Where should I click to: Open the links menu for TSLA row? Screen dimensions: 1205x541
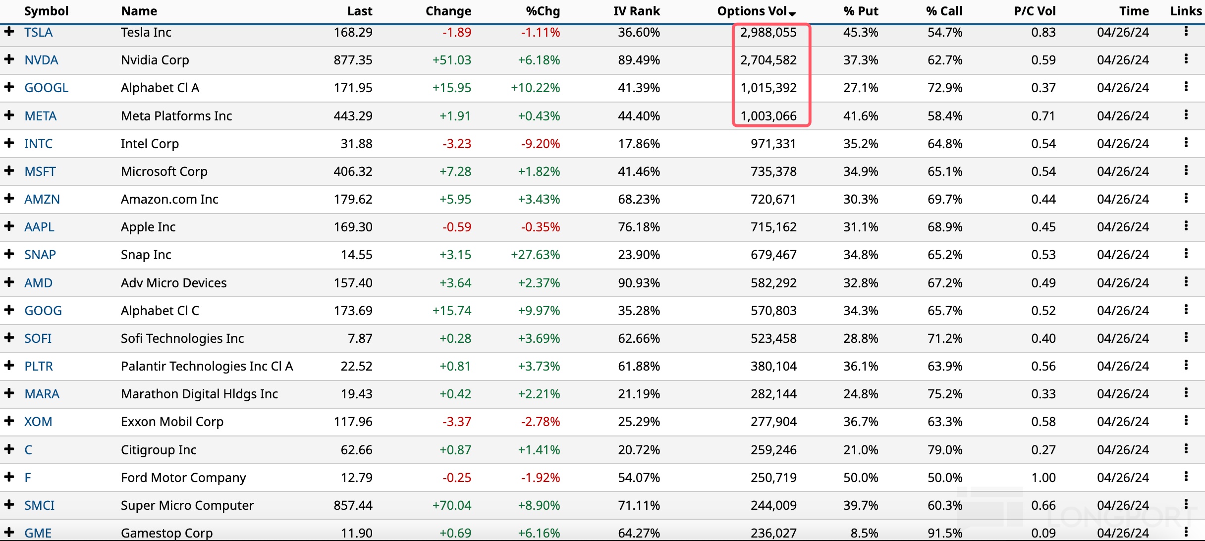coord(1186,32)
